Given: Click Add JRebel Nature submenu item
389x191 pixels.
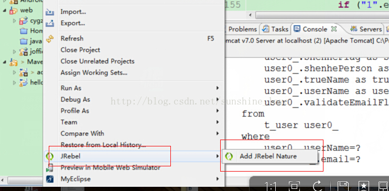Looking at the screenshot, I should tap(269, 156).
